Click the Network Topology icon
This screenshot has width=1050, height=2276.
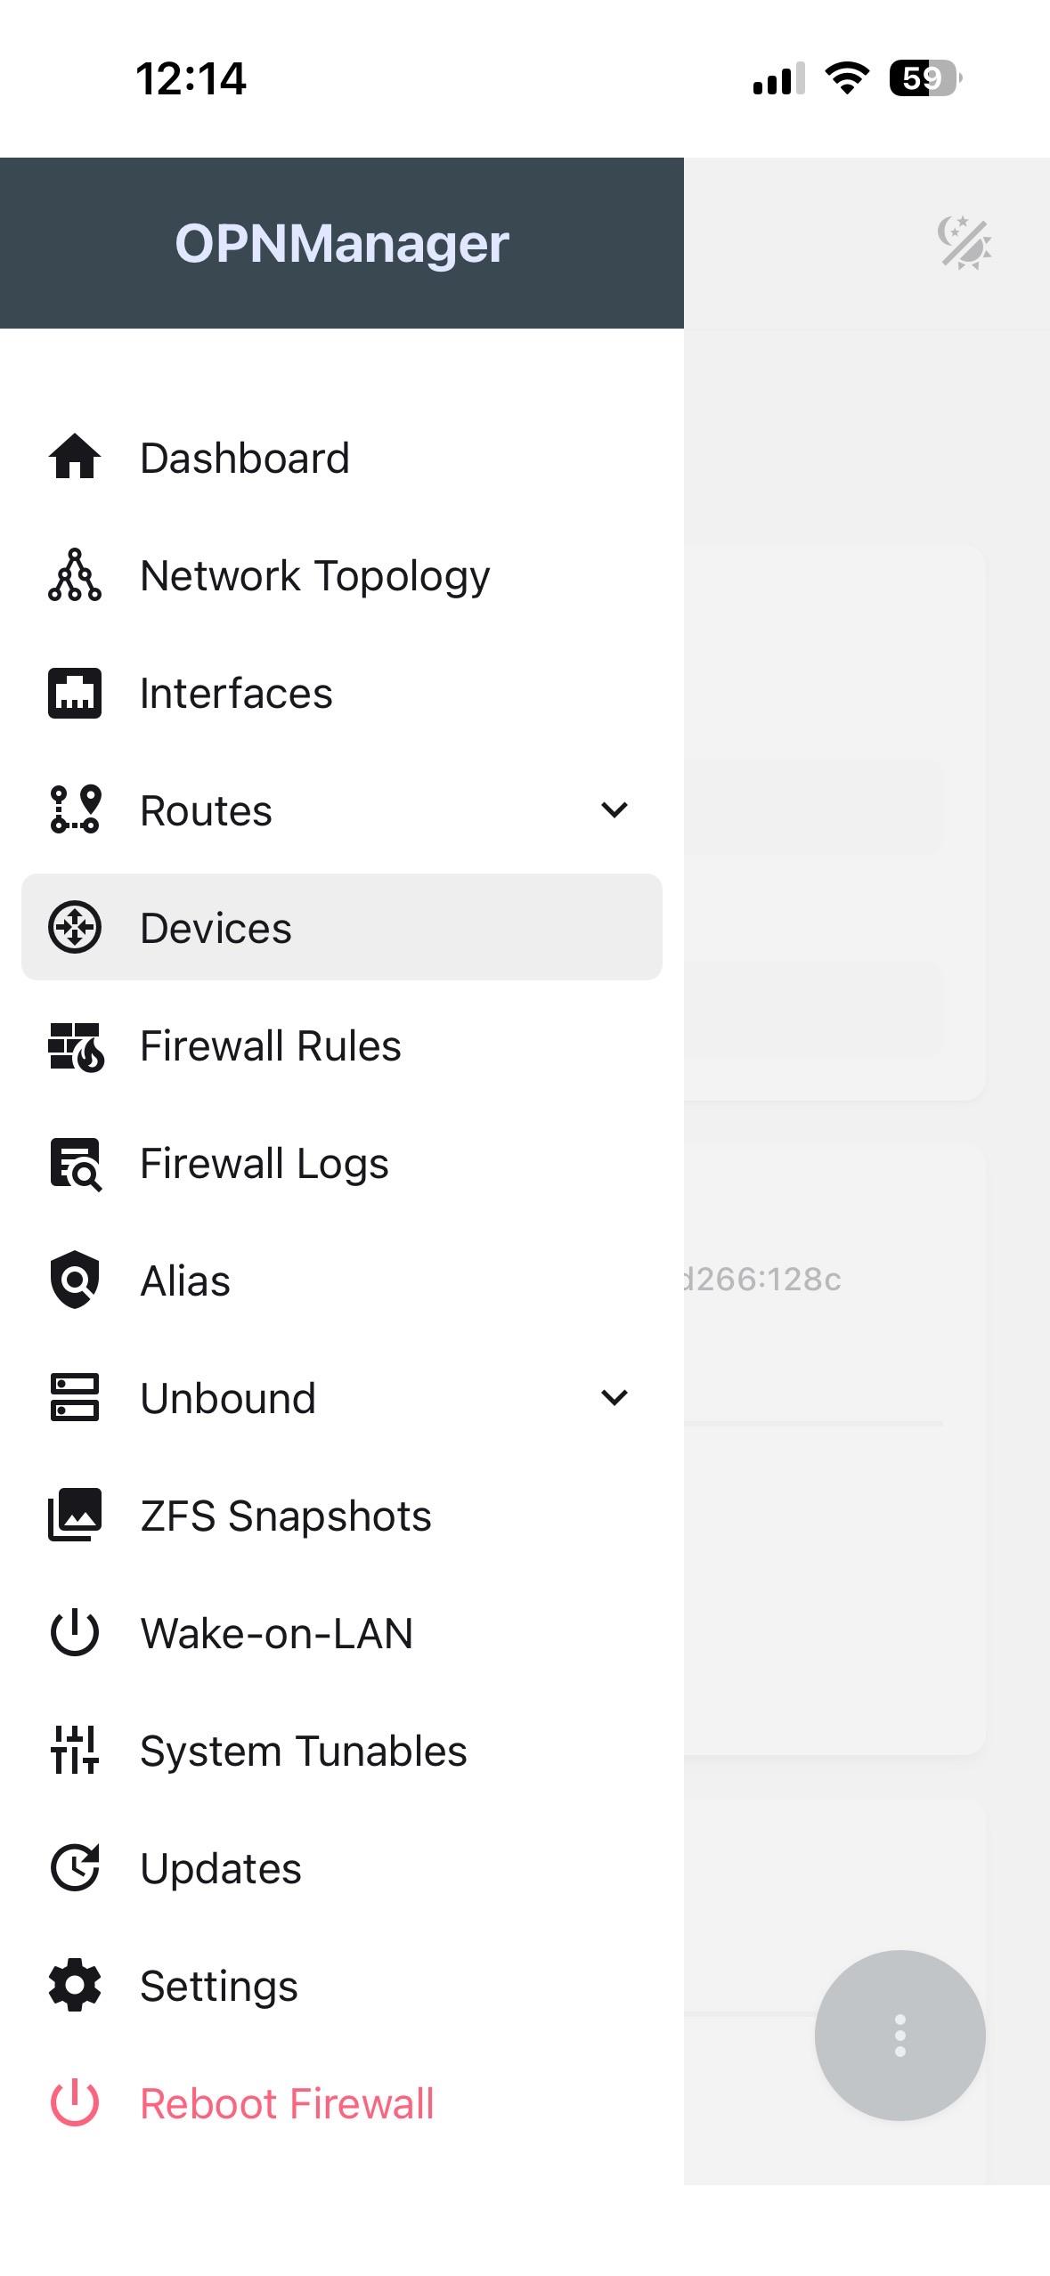tap(75, 575)
